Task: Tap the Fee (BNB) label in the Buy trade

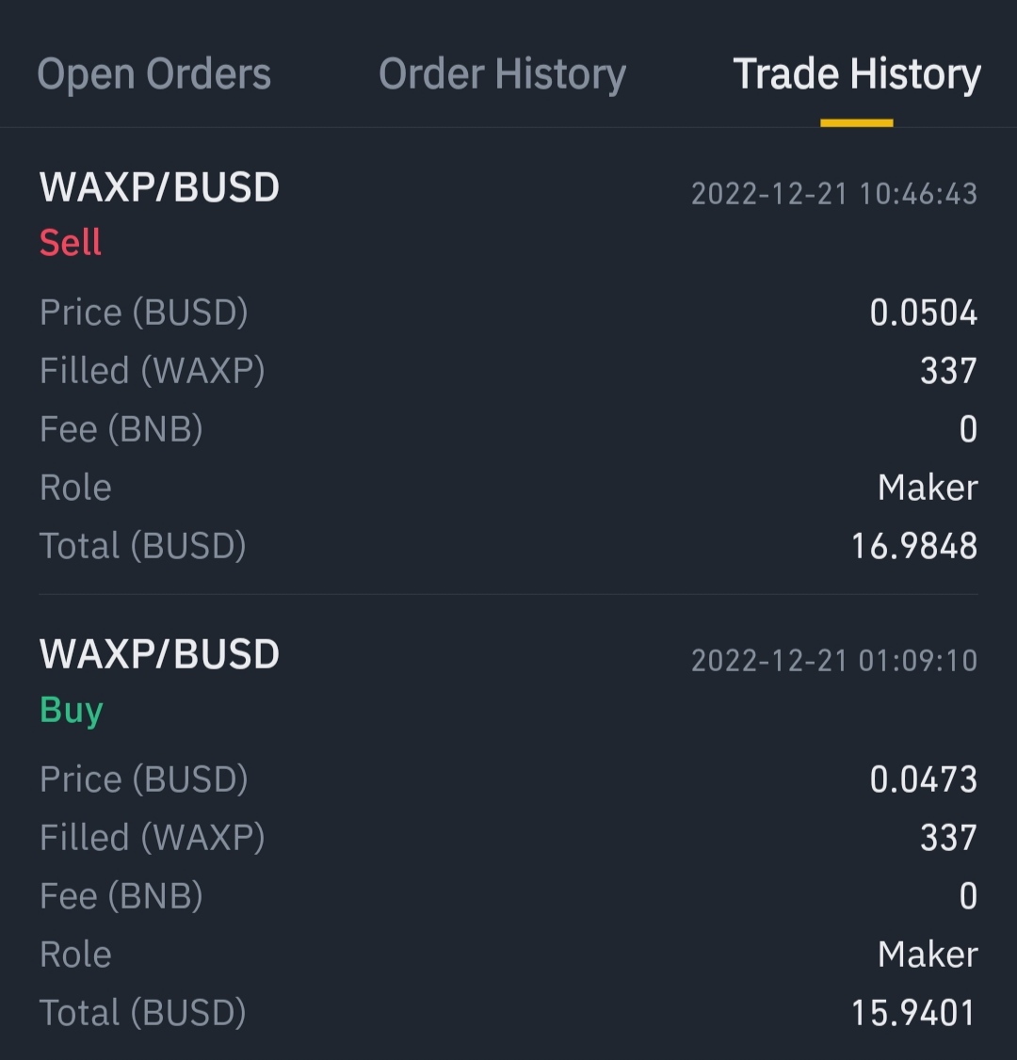Action: click(x=121, y=895)
